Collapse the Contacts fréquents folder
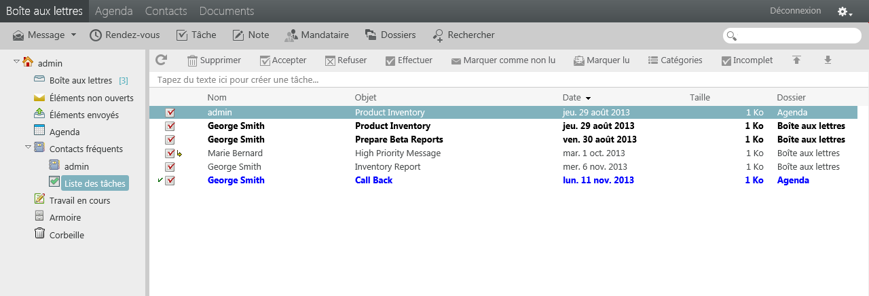This screenshot has height=296, width=869. coord(28,147)
